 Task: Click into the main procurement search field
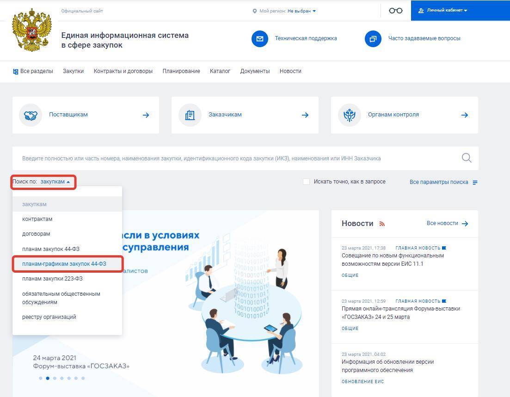pos(231,158)
